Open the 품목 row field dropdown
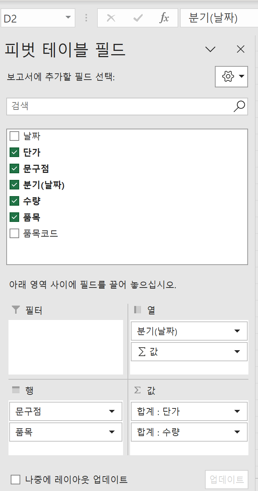 112,432
